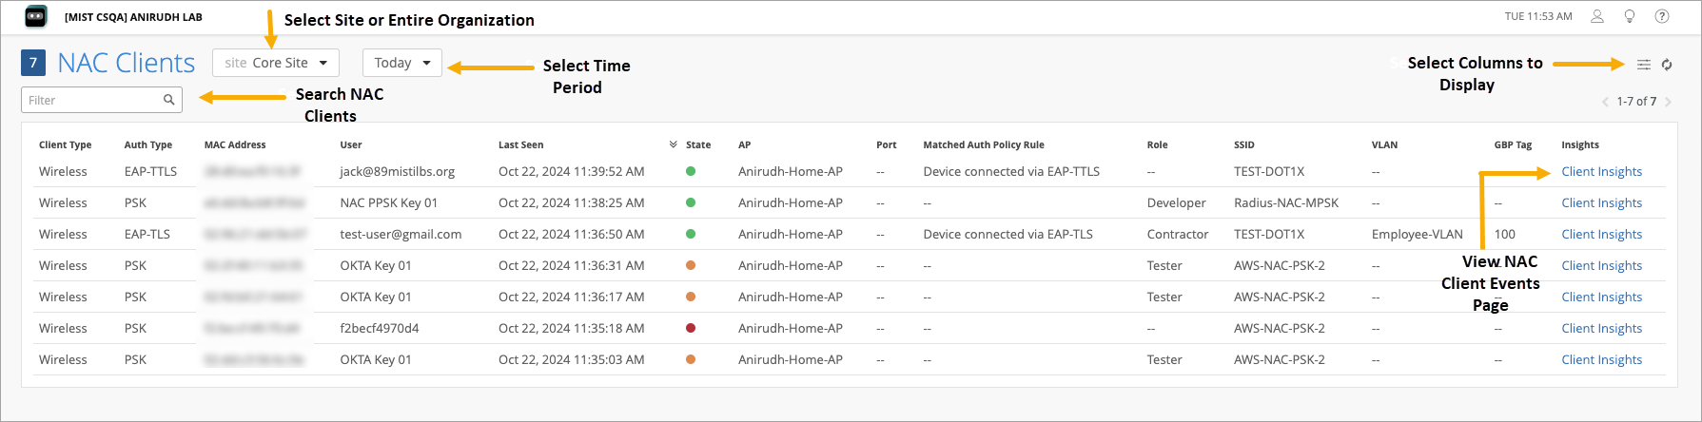
Task: Open the column settings icon
Action: point(1643,65)
